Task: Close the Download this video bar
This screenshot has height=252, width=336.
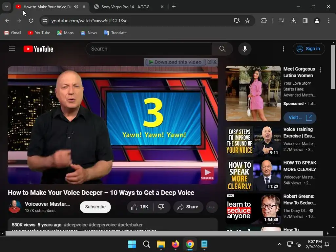Action: (215, 62)
